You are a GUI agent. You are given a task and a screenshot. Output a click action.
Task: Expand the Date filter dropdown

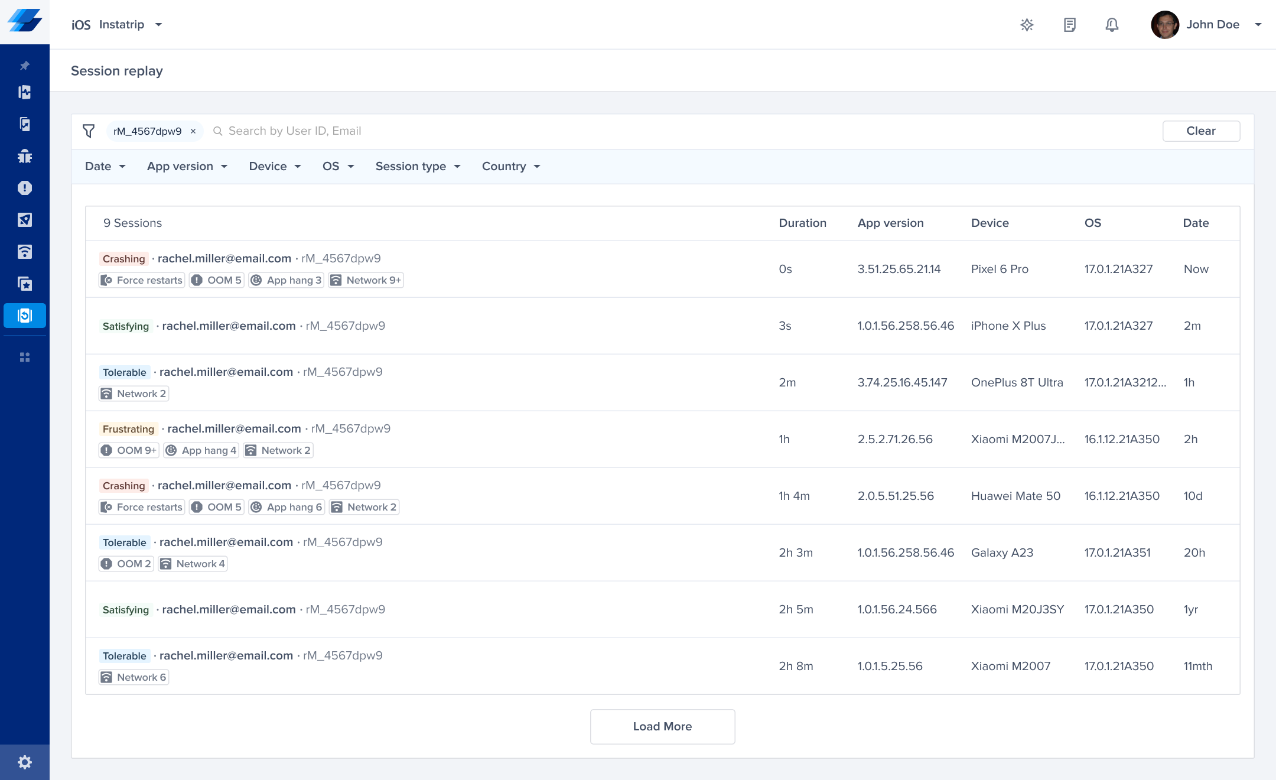pos(105,167)
